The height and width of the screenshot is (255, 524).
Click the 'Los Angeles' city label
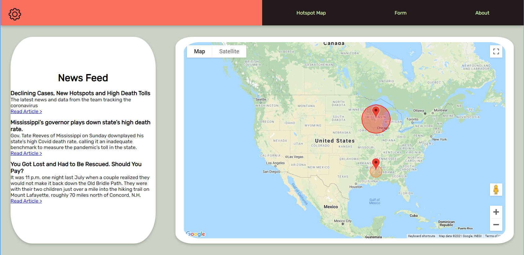(275, 163)
